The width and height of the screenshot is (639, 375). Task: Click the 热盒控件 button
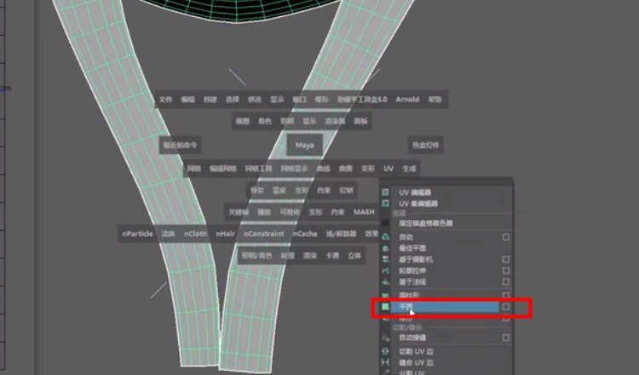tap(426, 145)
